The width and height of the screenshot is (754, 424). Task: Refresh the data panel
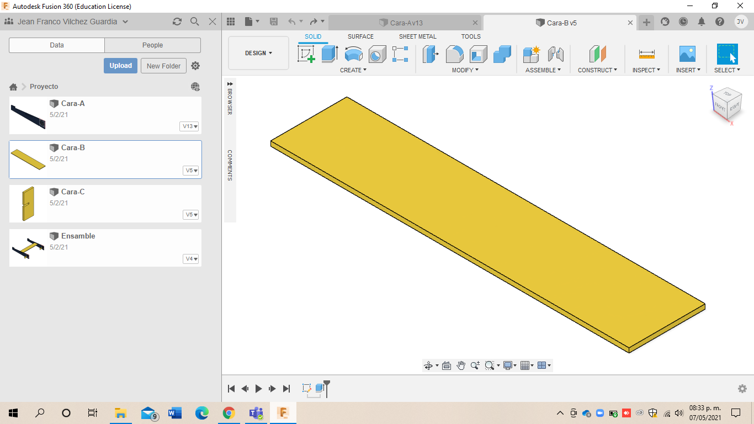click(177, 22)
